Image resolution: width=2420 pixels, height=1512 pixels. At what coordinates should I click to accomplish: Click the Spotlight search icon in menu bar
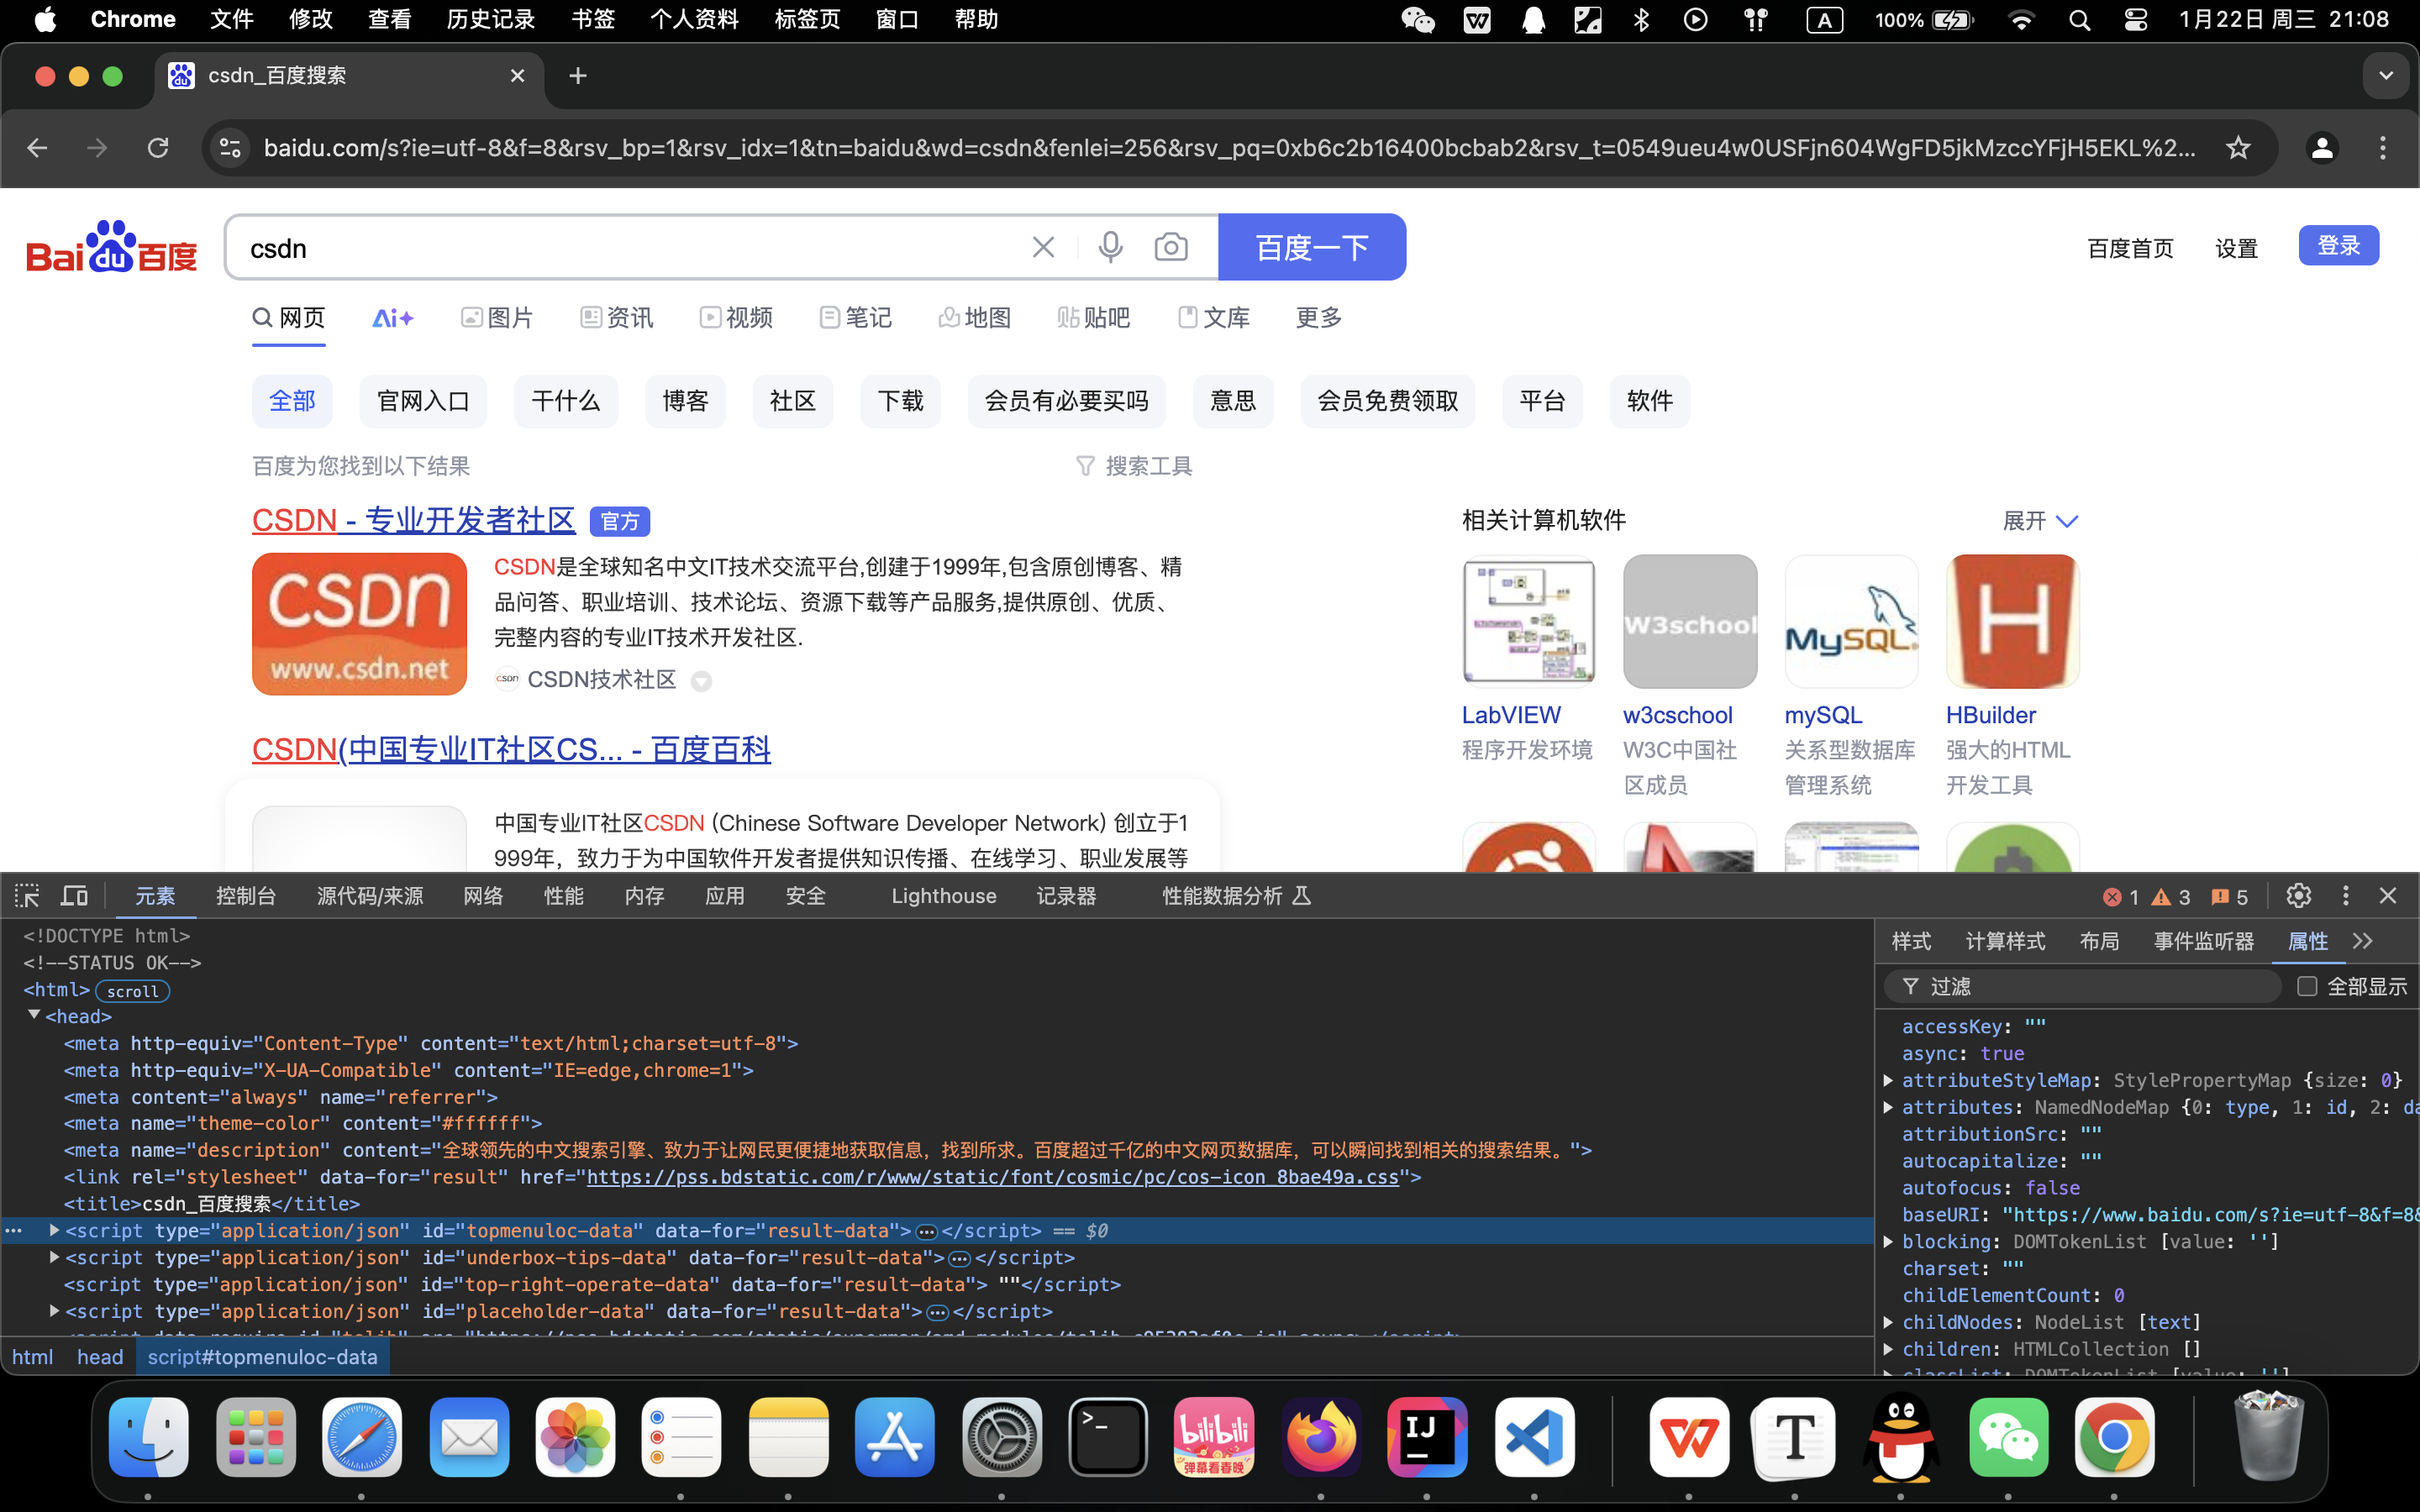[2079, 20]
